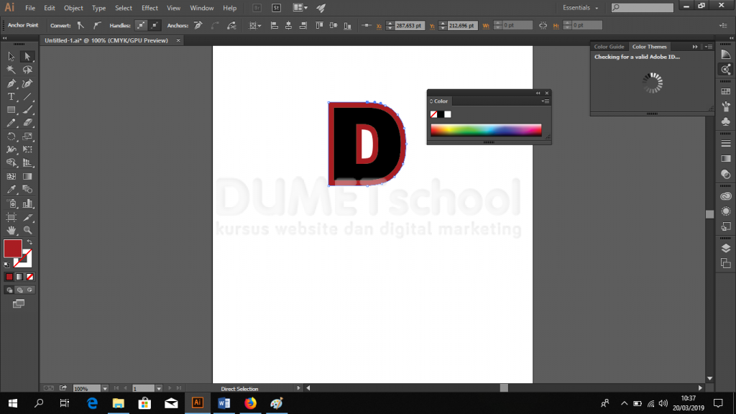Enable Draw Normal mode

pyautogui.click(x=9, y=290)
